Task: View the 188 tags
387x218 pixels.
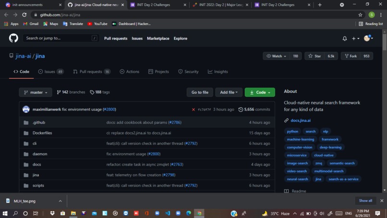Action: point(100,92)
